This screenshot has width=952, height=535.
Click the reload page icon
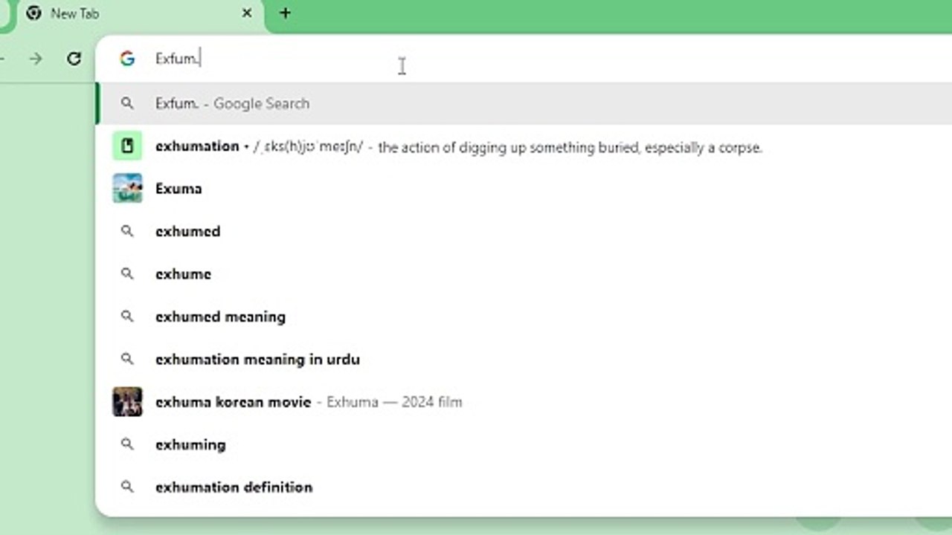coord(74,59)
